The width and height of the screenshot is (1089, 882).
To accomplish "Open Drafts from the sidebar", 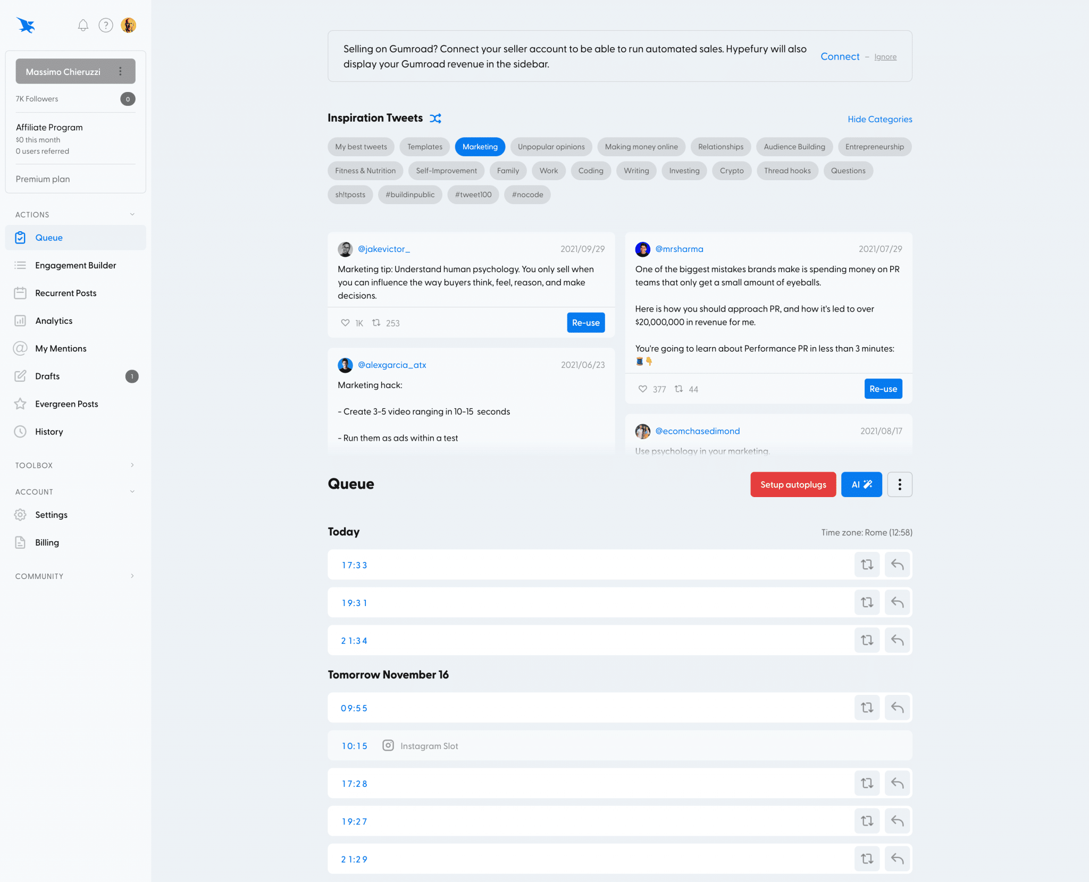I will (x=47, y=376).
